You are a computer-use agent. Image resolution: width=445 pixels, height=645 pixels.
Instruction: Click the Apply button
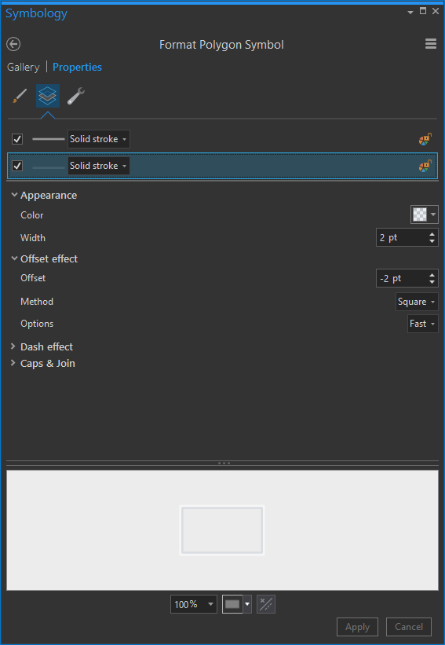click(x=357, y=627)
